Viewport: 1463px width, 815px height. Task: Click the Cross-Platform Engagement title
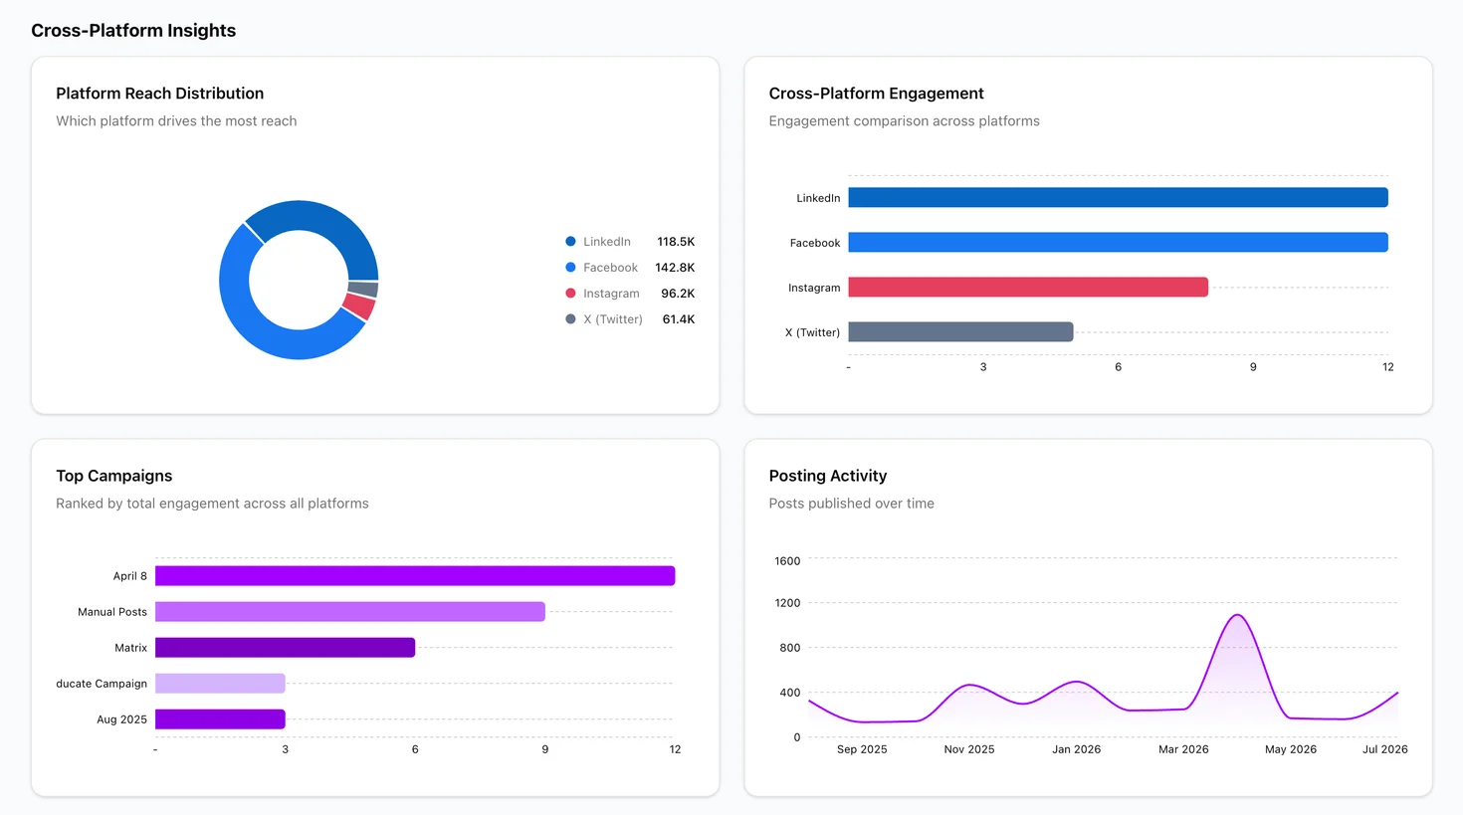pyautogui.click(x=876, y=94)
